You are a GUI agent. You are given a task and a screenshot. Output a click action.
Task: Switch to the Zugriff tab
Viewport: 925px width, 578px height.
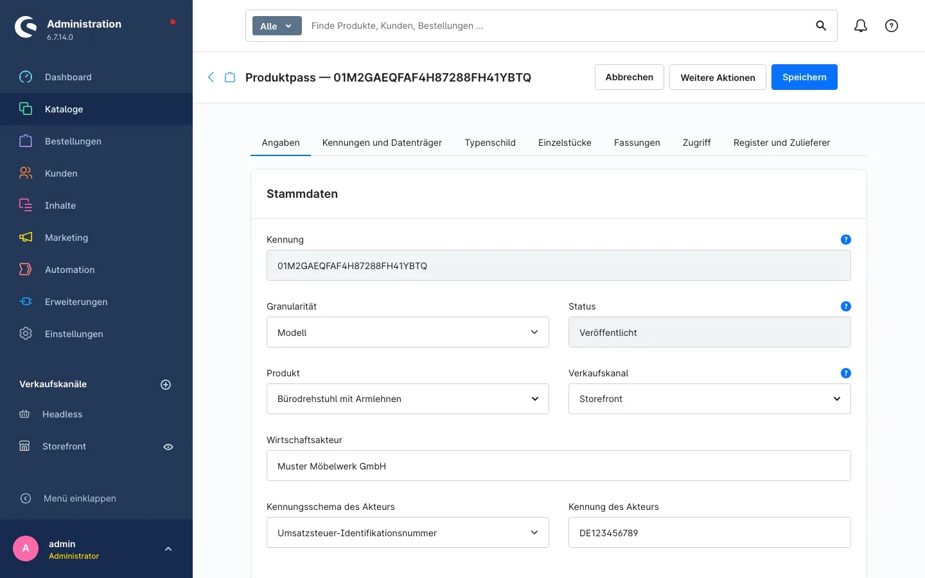pos(696,143)
